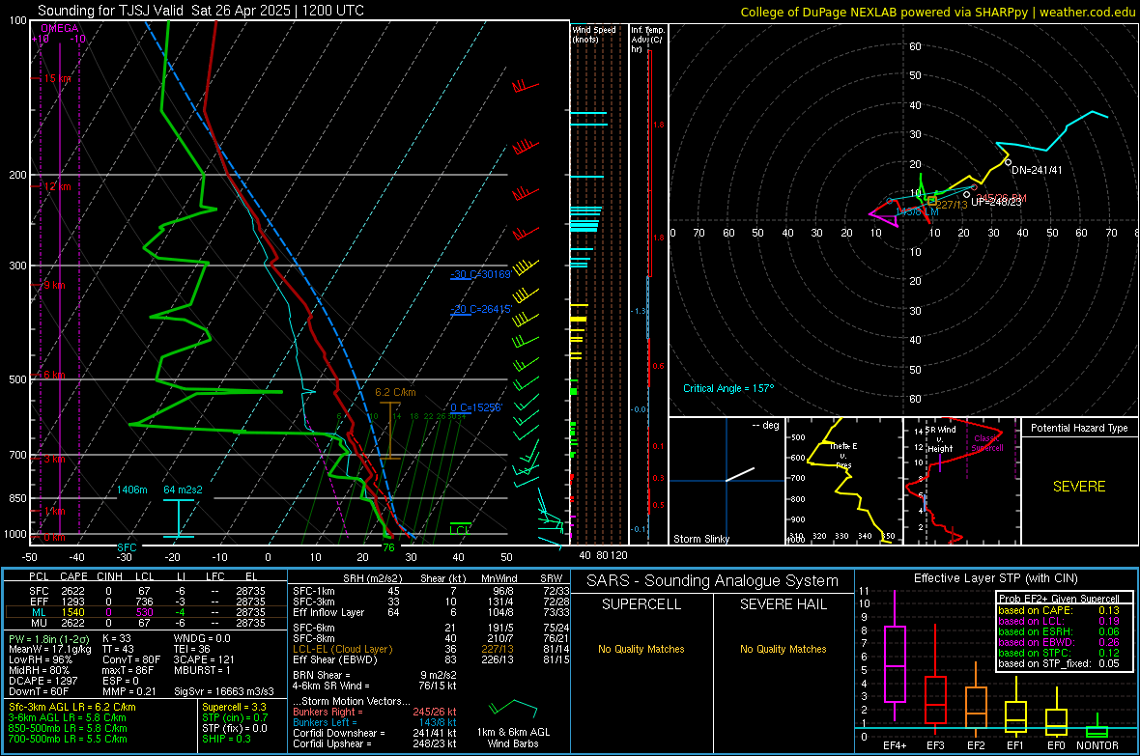
Task: Click the SFC-1km SRH table row
Action: click(431, 591)
